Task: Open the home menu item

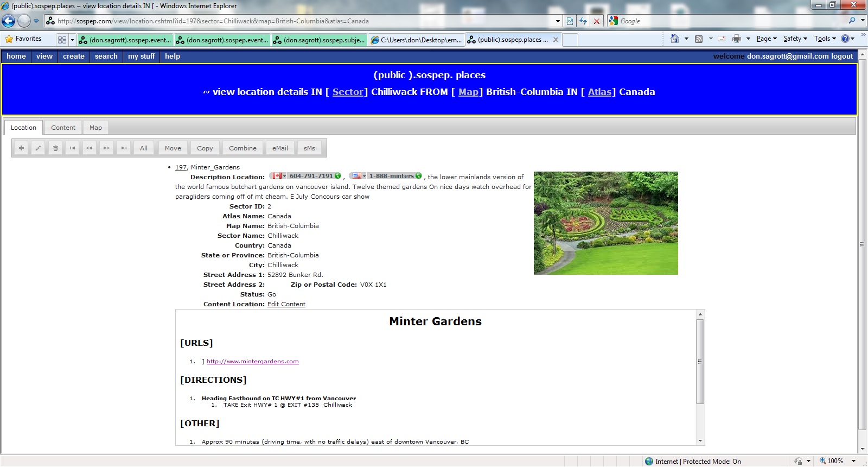Action: (16, 56)
